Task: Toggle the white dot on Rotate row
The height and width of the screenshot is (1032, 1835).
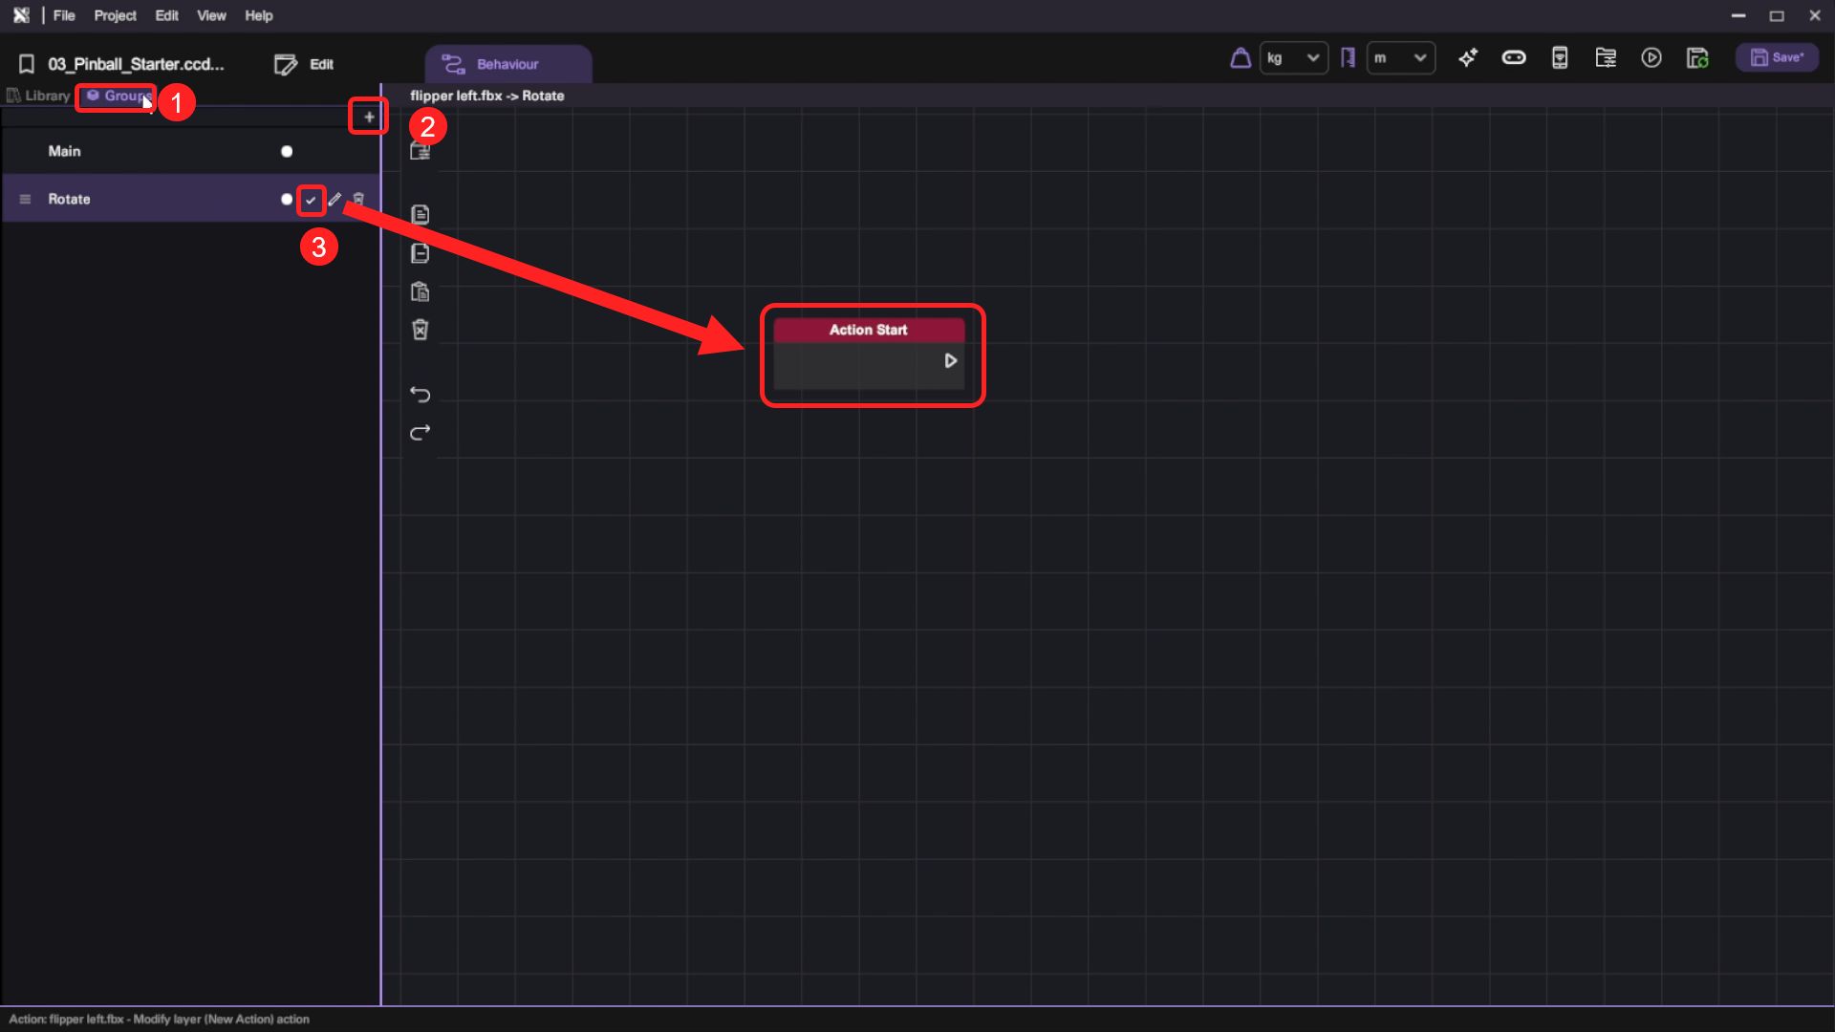Action: [286, 200]
